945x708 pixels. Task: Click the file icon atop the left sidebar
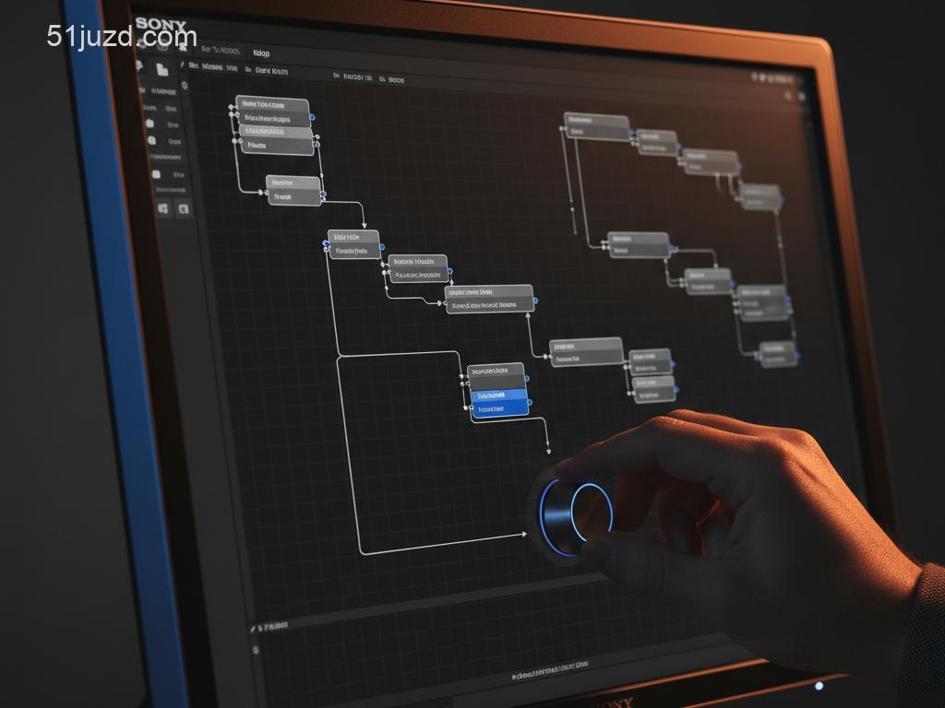(163, 69)
